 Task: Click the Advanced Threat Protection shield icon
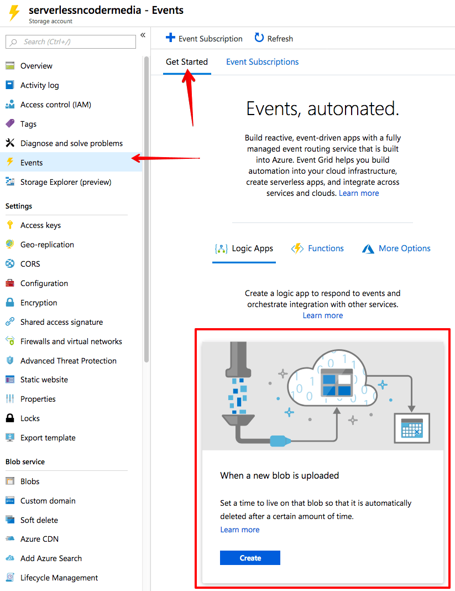[x=9, y=361]
